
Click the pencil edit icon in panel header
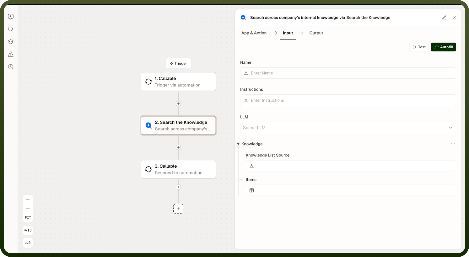click(x=444, y=18)
